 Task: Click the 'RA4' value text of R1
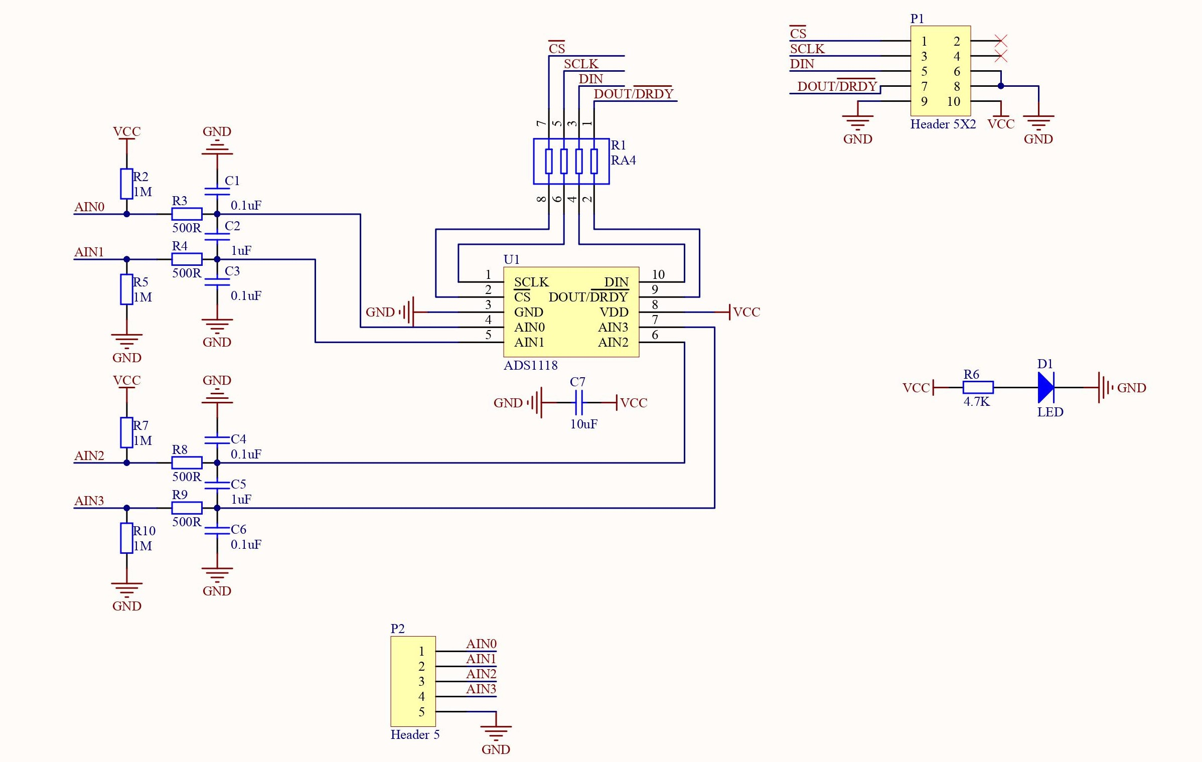tap(623, 160)
